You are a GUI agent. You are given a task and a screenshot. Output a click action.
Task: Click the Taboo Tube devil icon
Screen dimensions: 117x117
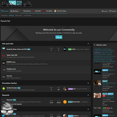click(4, 56)
